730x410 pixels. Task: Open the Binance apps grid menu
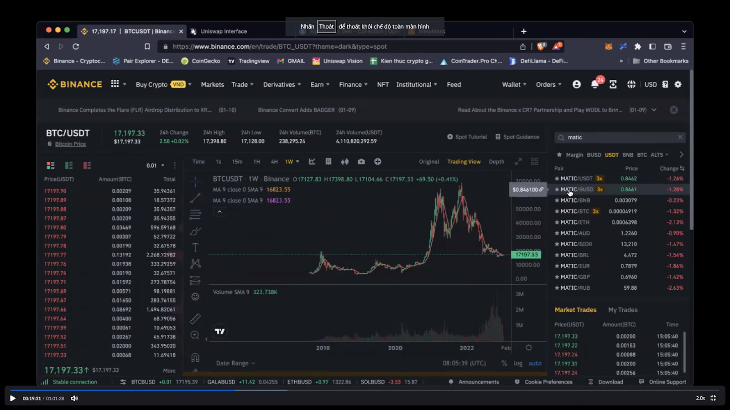pyautogui.click(x=115, y=84)
